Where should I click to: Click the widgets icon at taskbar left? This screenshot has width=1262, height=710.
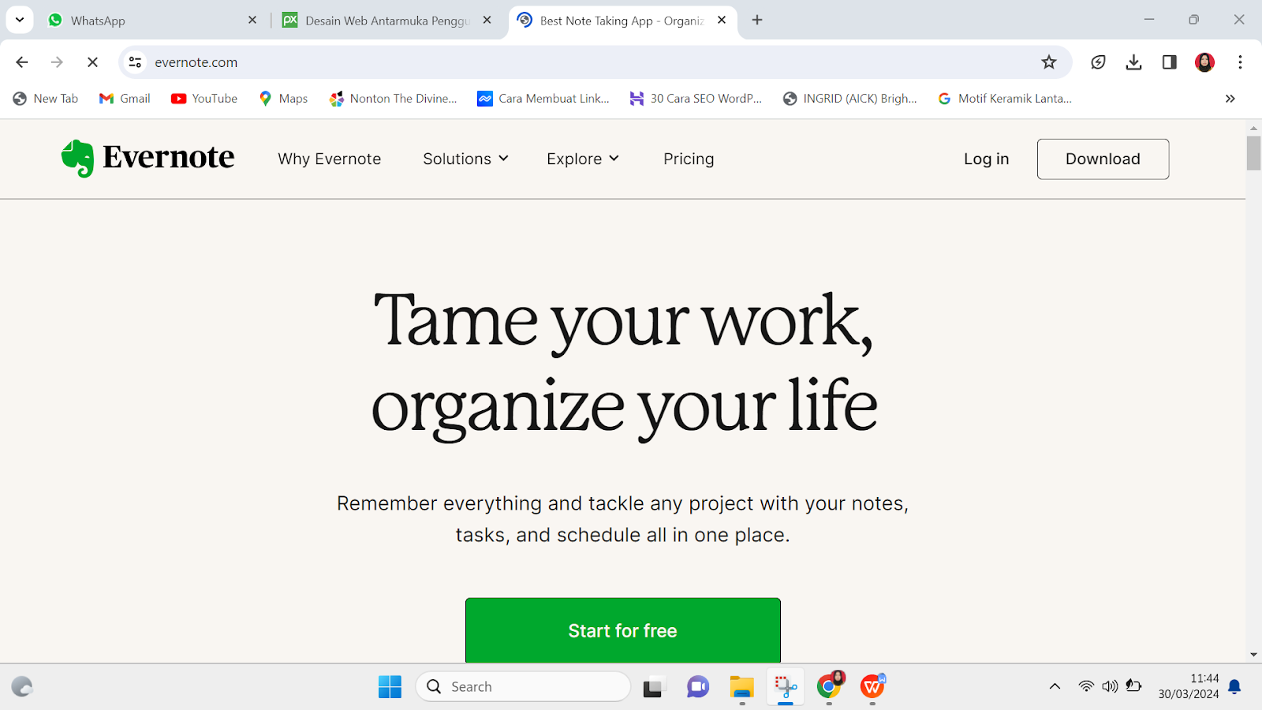22,687
